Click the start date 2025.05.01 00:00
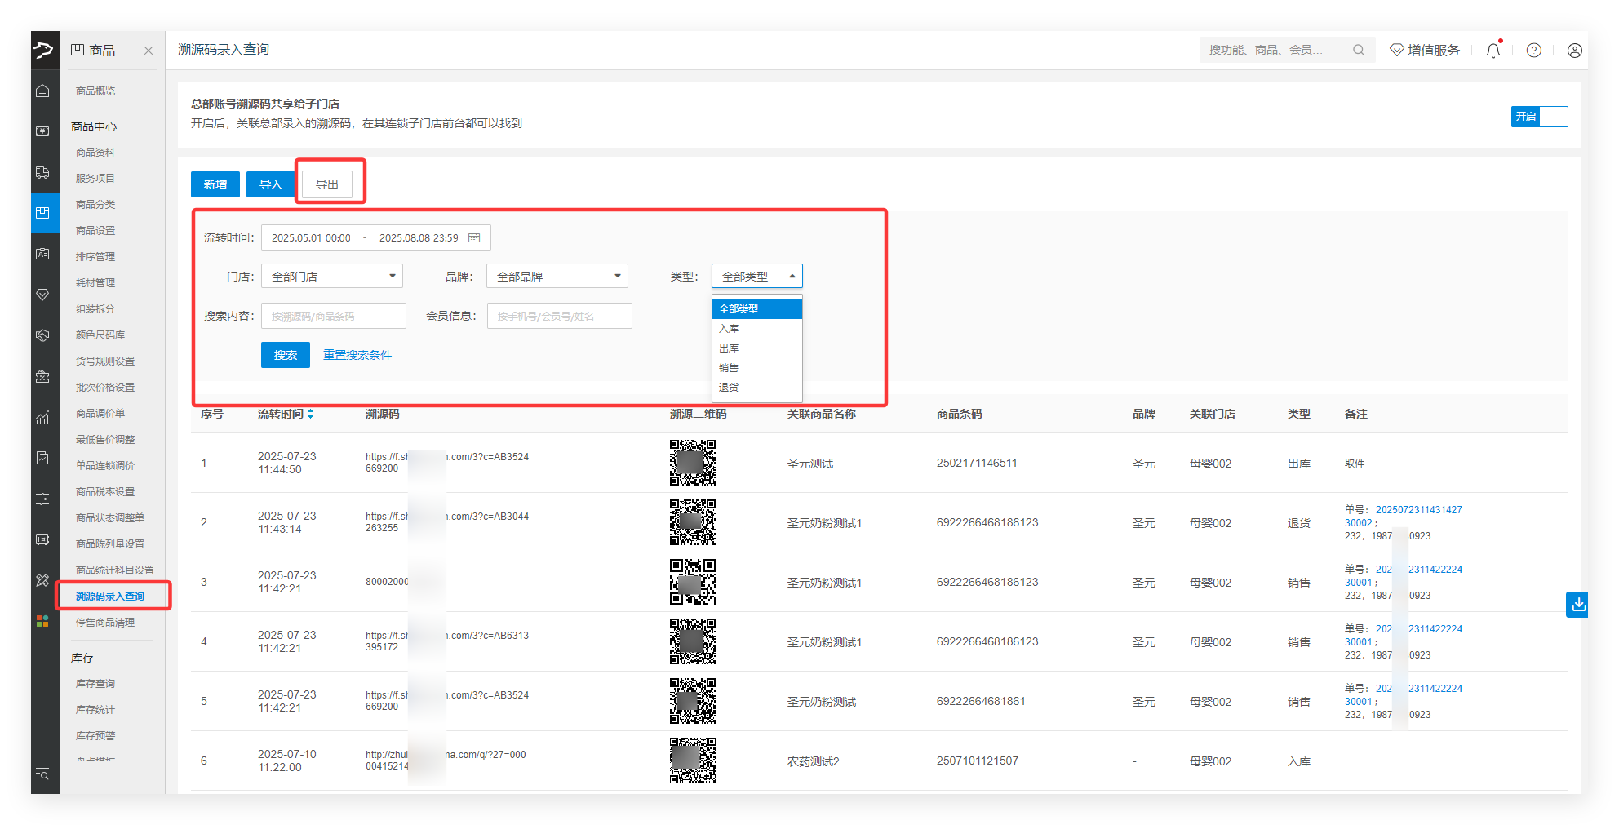1619x825 pixels. 311,238
